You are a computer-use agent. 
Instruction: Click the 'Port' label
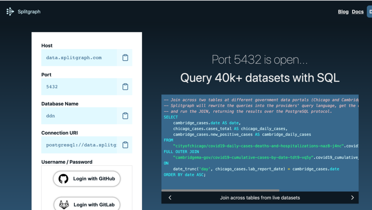(46, 75)
